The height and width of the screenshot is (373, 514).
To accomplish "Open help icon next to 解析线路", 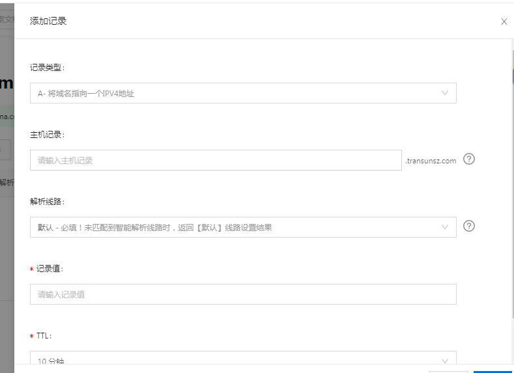I will point(468,227).
